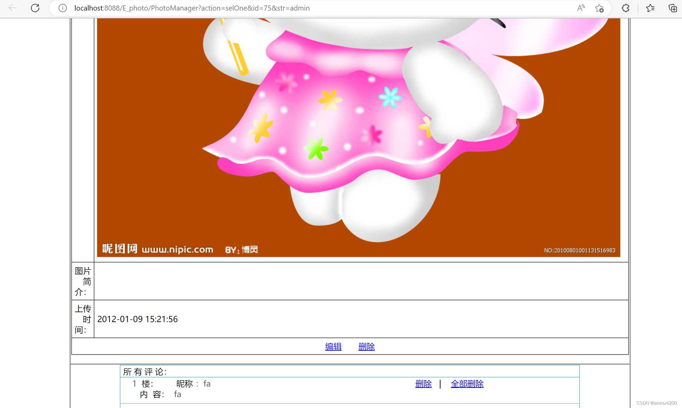Open Read aloud for this page
Screen dimensions: 682x408
(581, 8)
